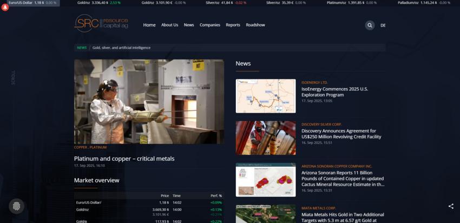
Task: Open the Reports menu item
Action: tap(233, 25)
